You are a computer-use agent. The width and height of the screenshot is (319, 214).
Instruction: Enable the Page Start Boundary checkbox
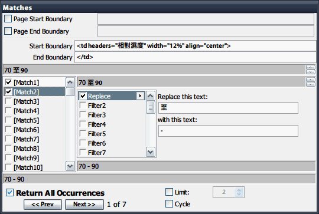click(x=8, y=19)
